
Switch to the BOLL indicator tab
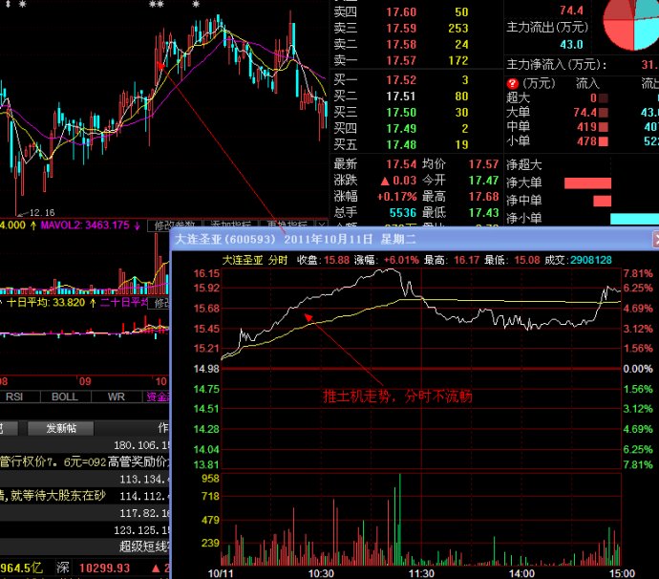65,397
